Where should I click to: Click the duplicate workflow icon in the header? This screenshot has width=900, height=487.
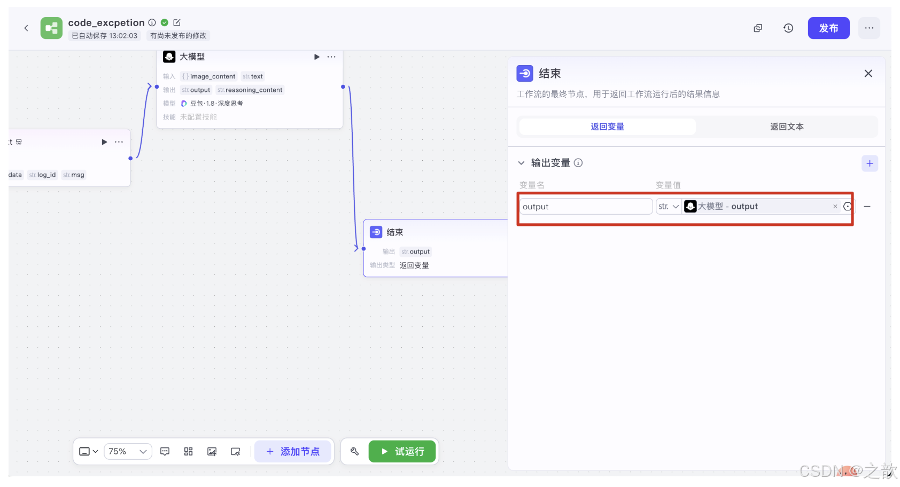(x=757, y=28)
